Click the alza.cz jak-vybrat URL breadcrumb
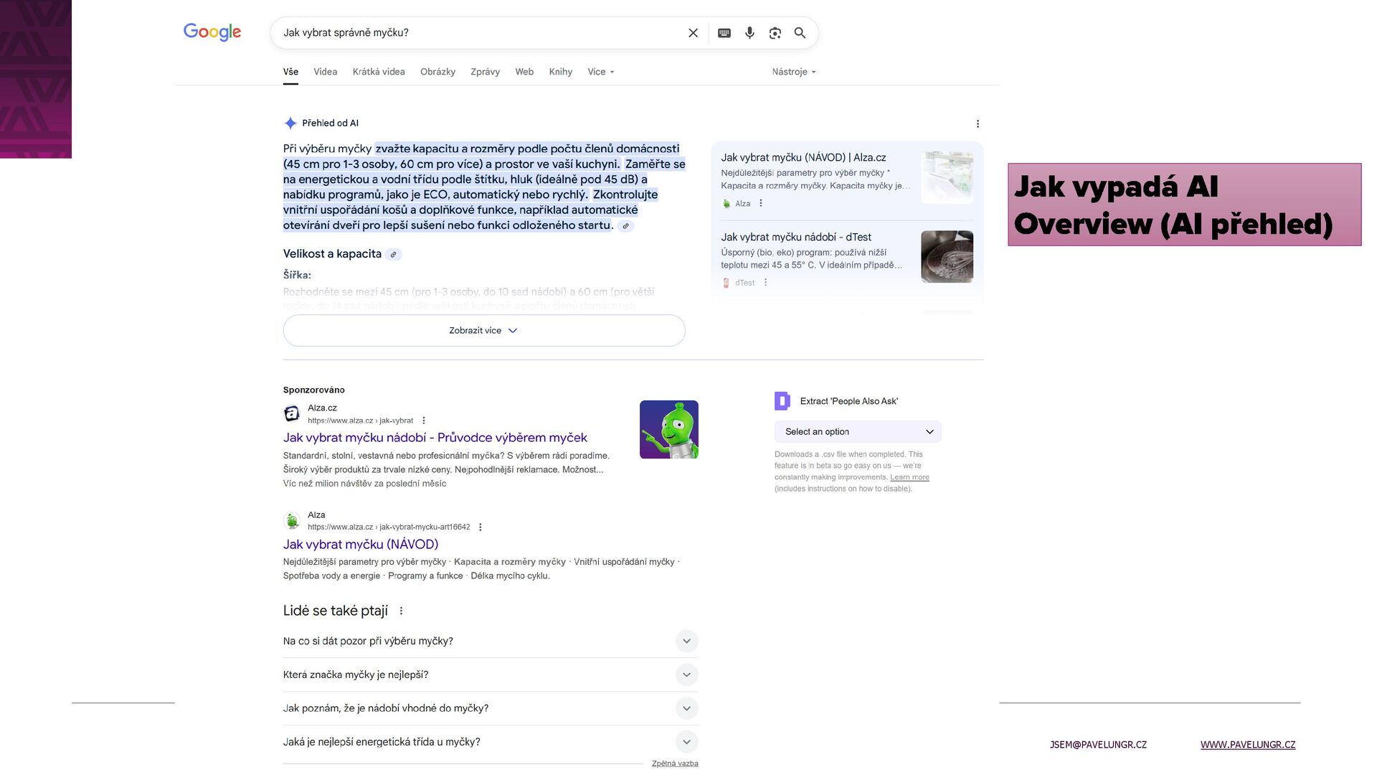Image resolution: width=1377 pixels, height=775 pixels. pos(361,421)
